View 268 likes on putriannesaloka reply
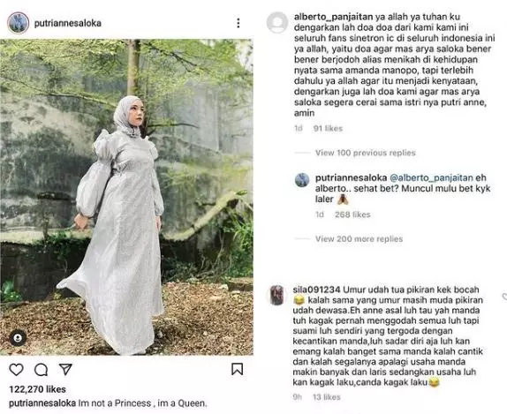Viewport: 507px width, 414px height. tap(352, 215)
